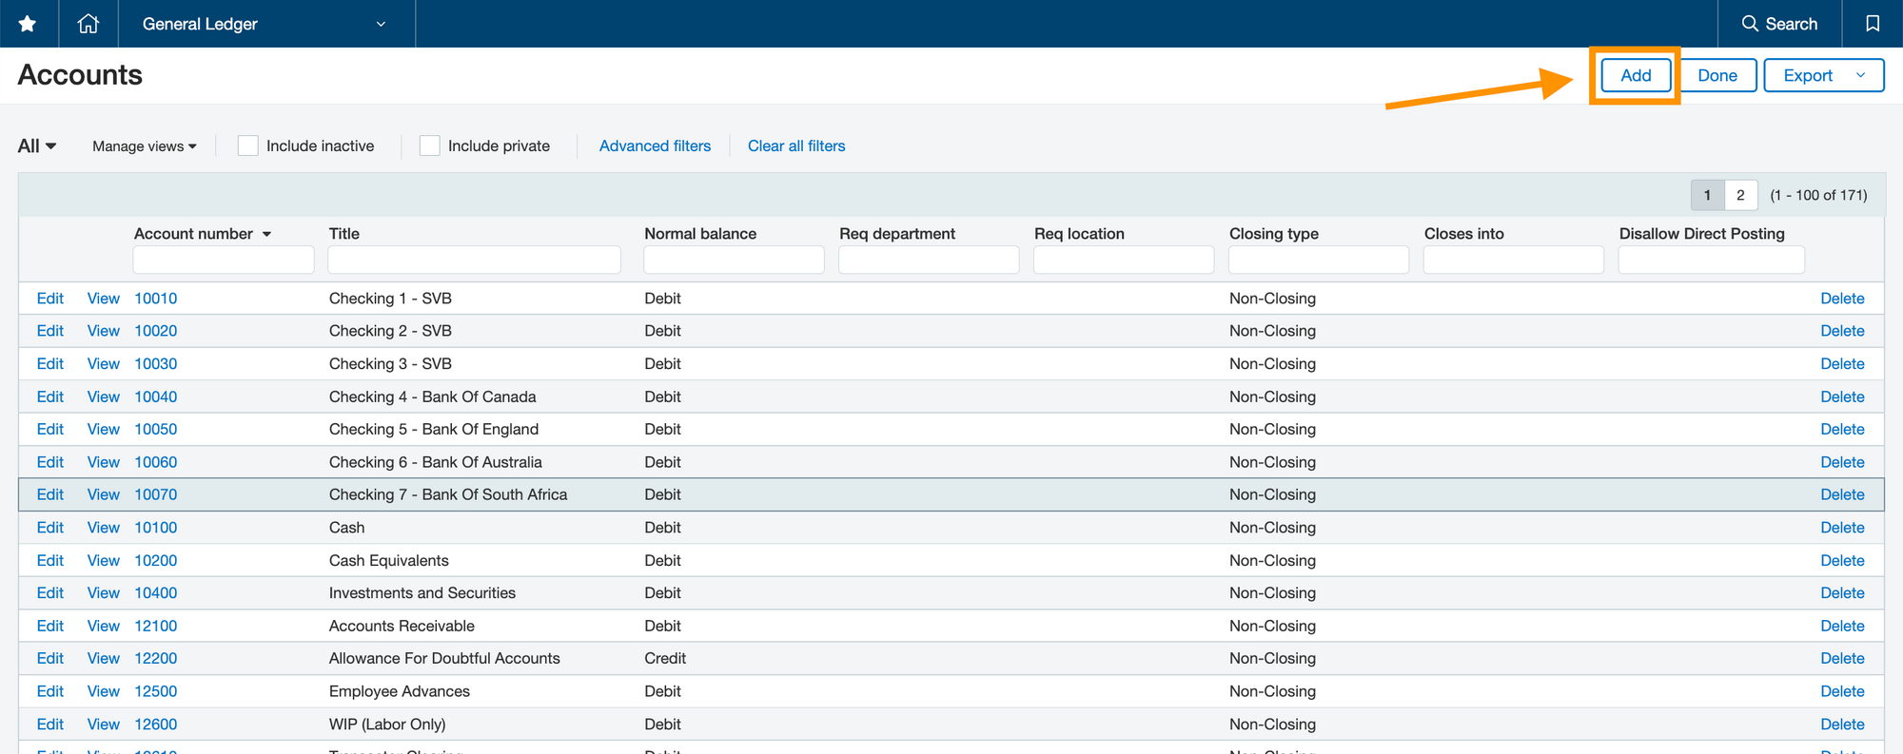Go to the home icon

pos(88,24)
